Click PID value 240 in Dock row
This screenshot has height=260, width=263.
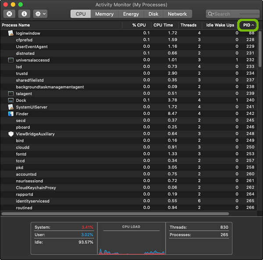[250, 100]
